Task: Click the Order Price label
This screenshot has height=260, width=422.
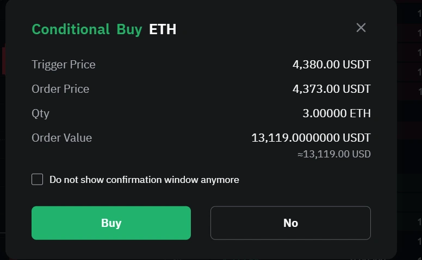Action: pos(60,89)
